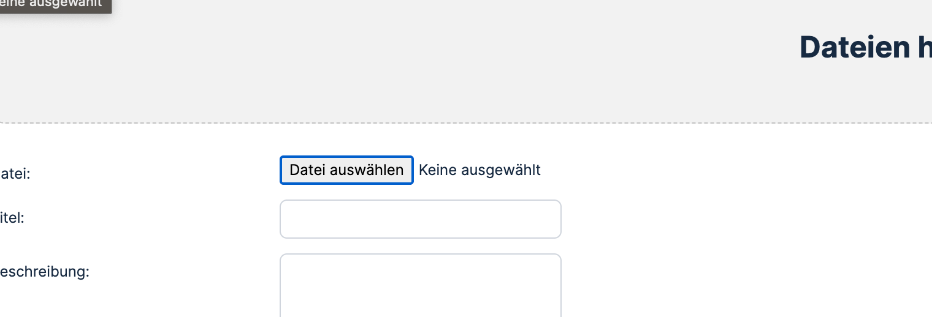Click the bold heading in the gray header
Screen dimensions: 932x317
click(x=865, y=47)
